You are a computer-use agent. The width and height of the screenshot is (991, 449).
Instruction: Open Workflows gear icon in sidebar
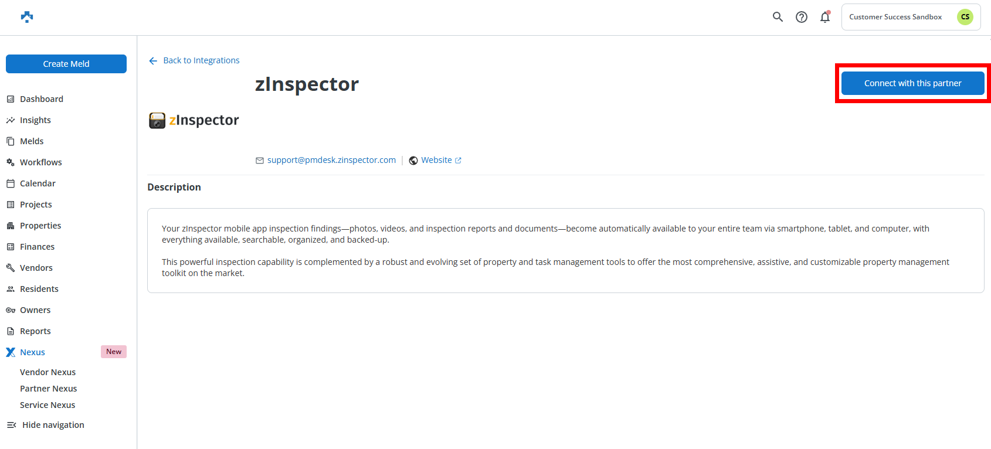[x=11, y=162]
